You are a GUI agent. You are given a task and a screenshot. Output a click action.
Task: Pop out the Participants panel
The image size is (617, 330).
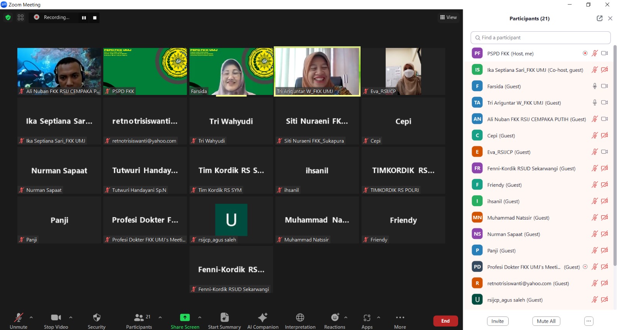pyautogui.click(x=599, y=18)
